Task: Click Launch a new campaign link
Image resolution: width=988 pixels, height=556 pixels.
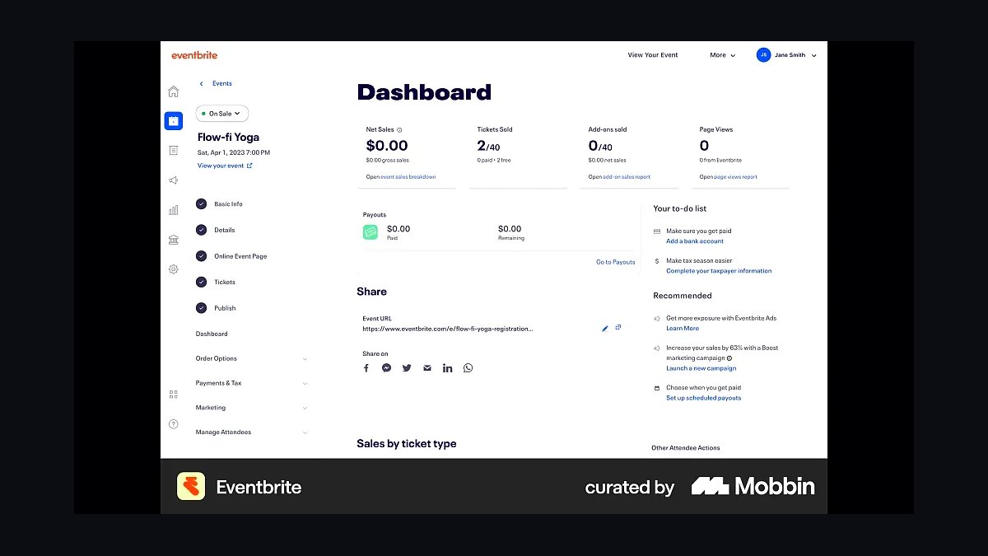Action: pos(701,368)
